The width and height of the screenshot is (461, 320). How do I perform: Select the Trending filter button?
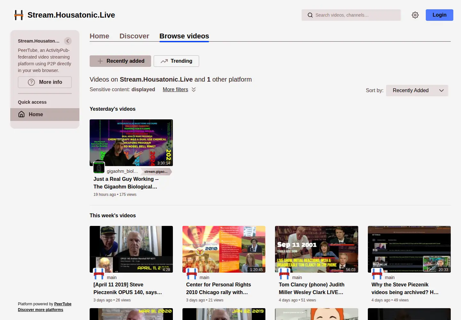(176, 61)
